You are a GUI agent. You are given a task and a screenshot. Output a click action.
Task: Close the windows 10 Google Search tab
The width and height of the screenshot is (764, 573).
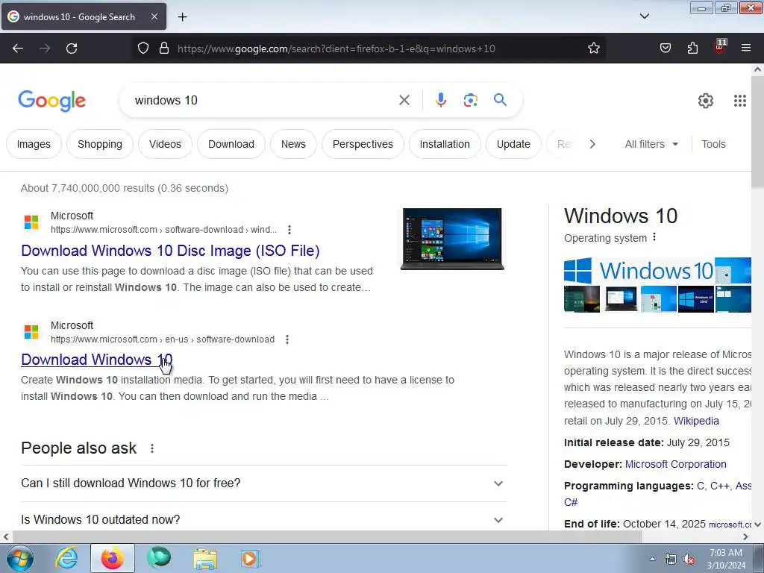[154, 16]
